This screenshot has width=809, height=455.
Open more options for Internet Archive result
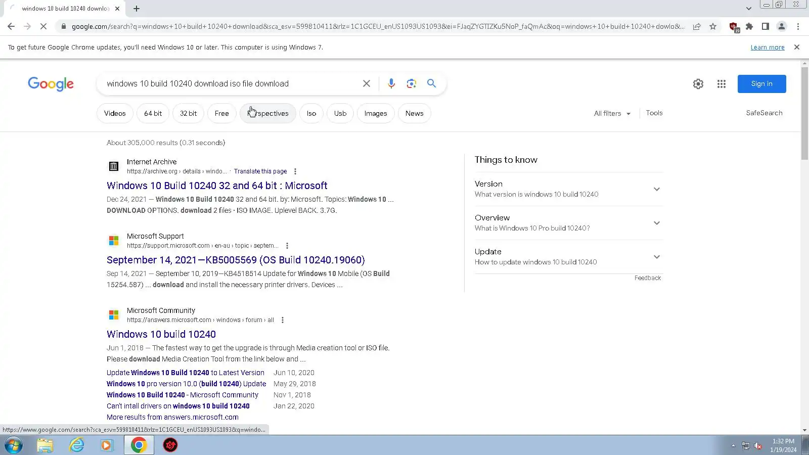pos(295,171)
